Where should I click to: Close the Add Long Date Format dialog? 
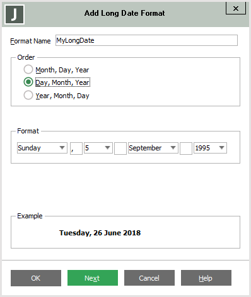(236, 8)
